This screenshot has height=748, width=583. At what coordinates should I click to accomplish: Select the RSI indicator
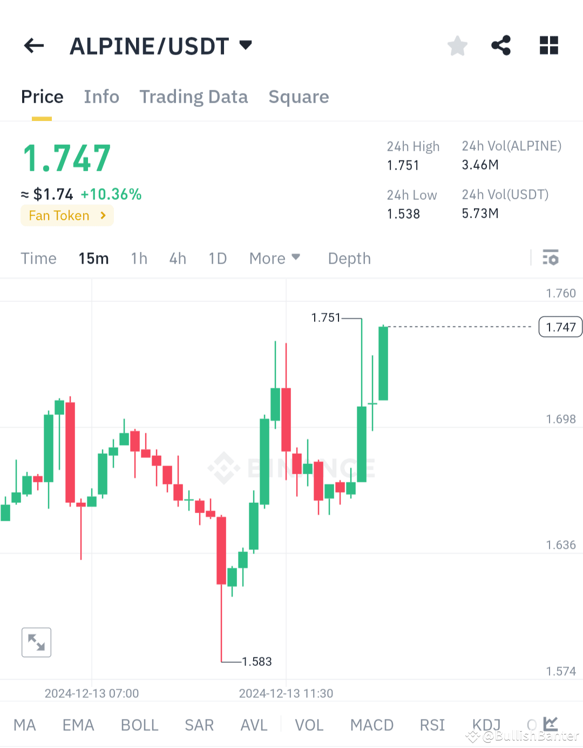[432, 725]
